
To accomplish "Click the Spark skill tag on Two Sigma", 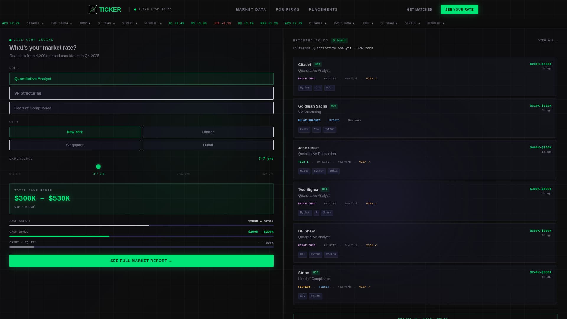I will coord(327,213).
